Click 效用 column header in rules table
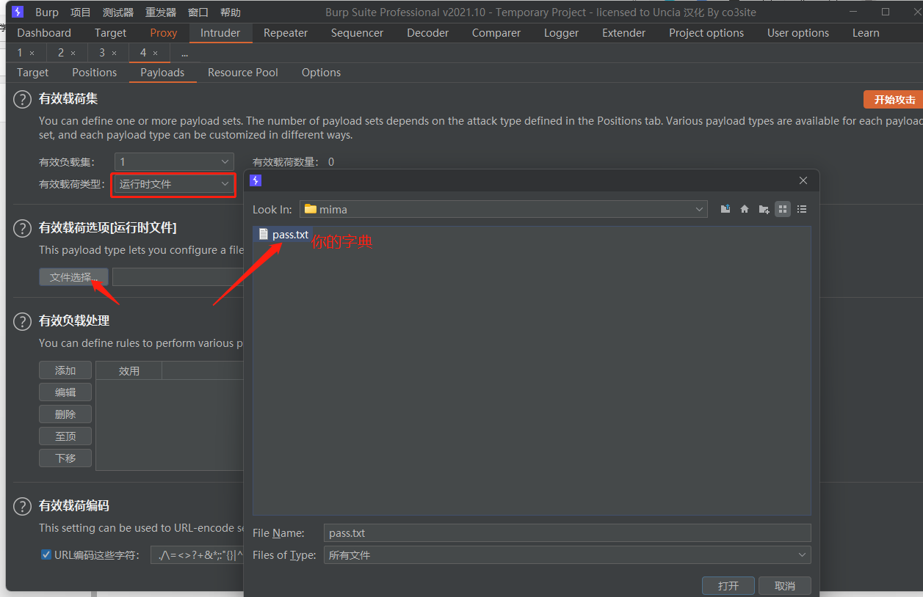The width and height of the screenshot is (923, 597). pos(129,371)
